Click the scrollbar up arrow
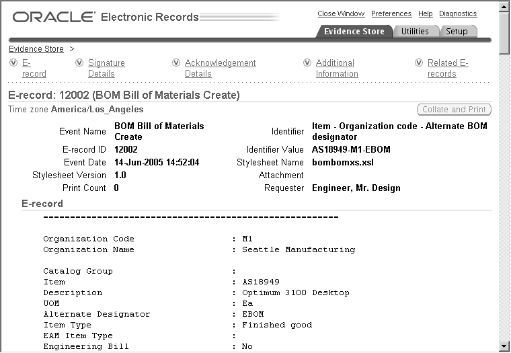Viewport: 511px width, 353px height. (x=504, y=7)
